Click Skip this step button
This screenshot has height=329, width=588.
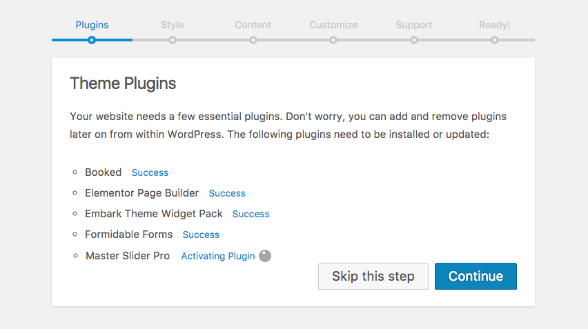(x=373, y=277)
